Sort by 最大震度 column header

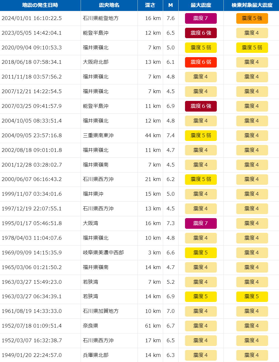[x=201, y=5]
